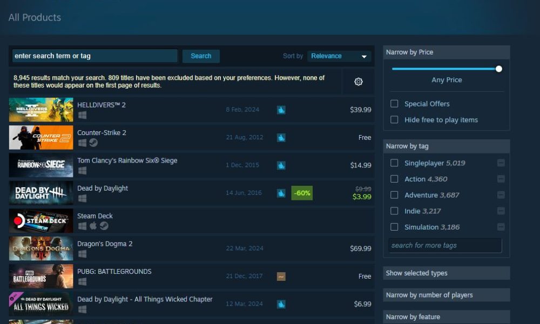Tick the Action tag checkbox

click(394, 179)
